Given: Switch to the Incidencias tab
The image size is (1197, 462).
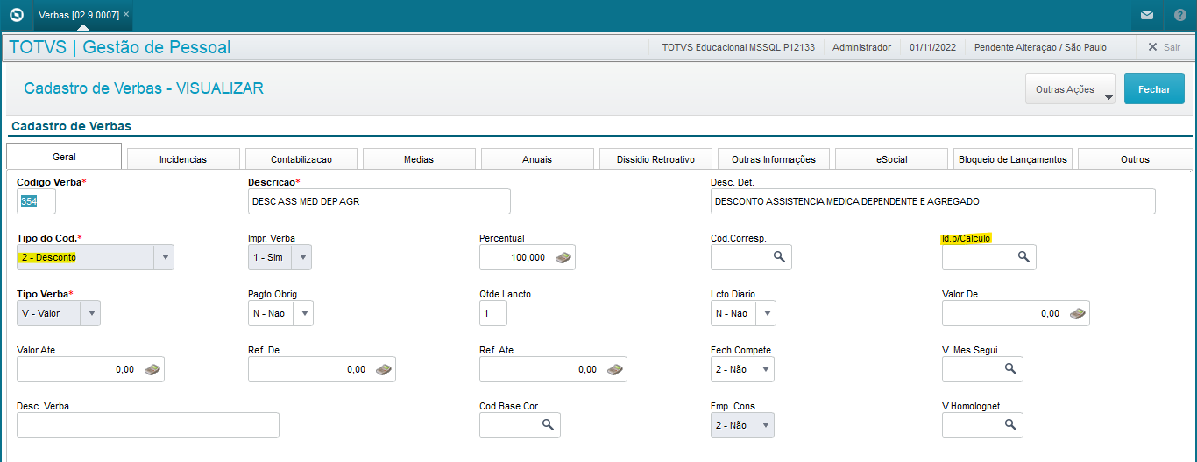Looking at the screenshot, I should (183, 159).
